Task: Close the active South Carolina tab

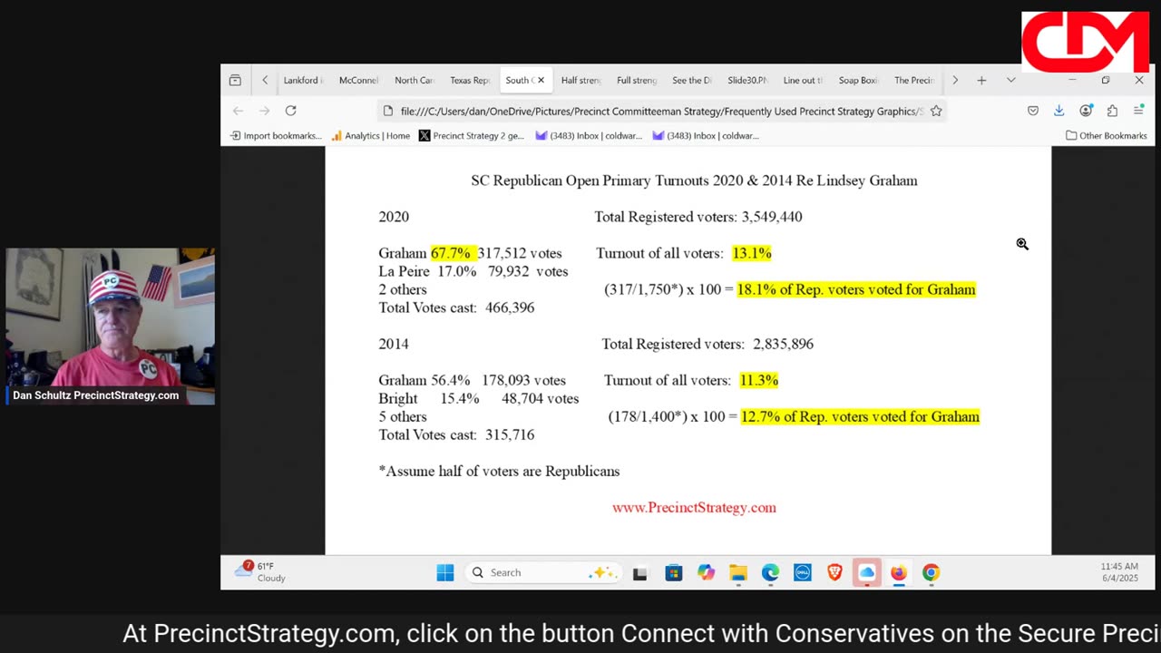Action: coord(541,81)
